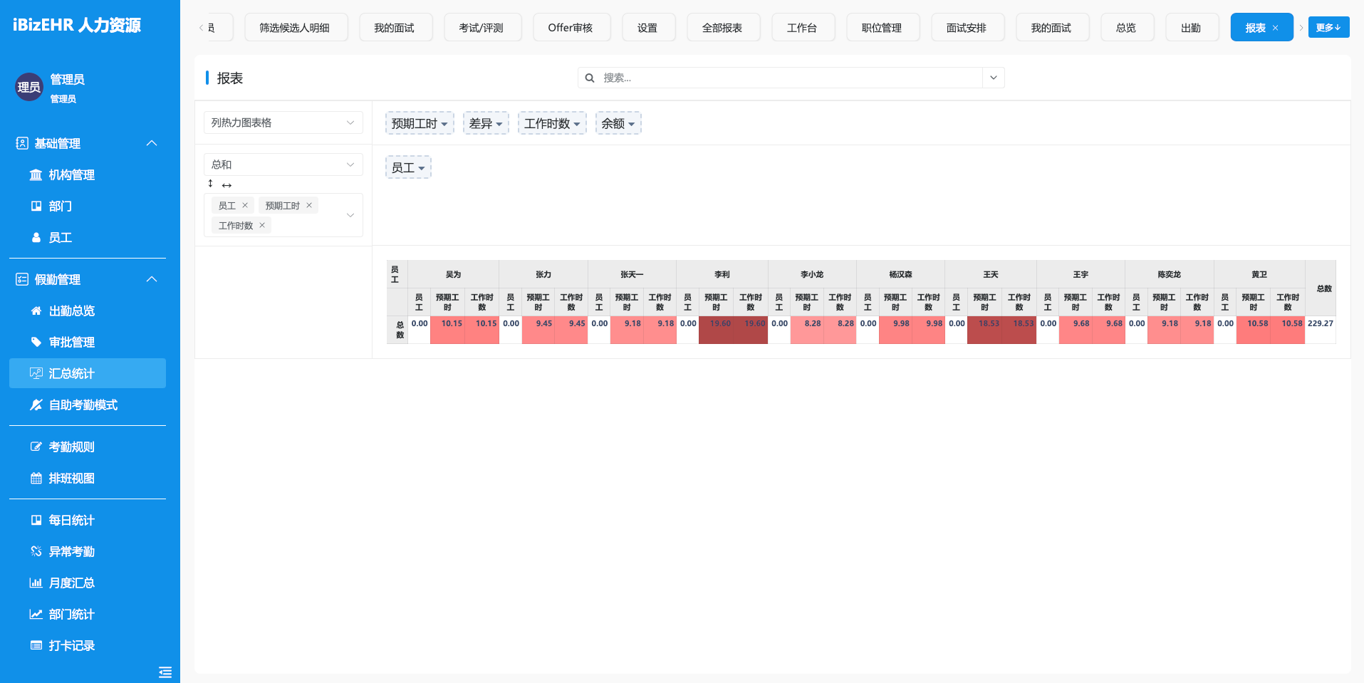Switch to the Offer审核 tab
This screenshot has width=1364, height=683.
tap(571, 28)
